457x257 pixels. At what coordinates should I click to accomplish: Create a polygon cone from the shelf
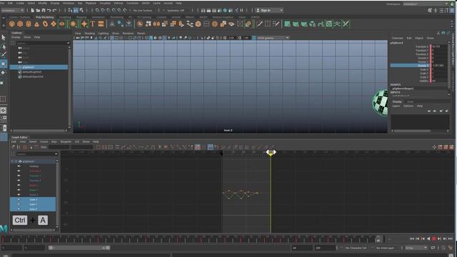coord(36,24)
